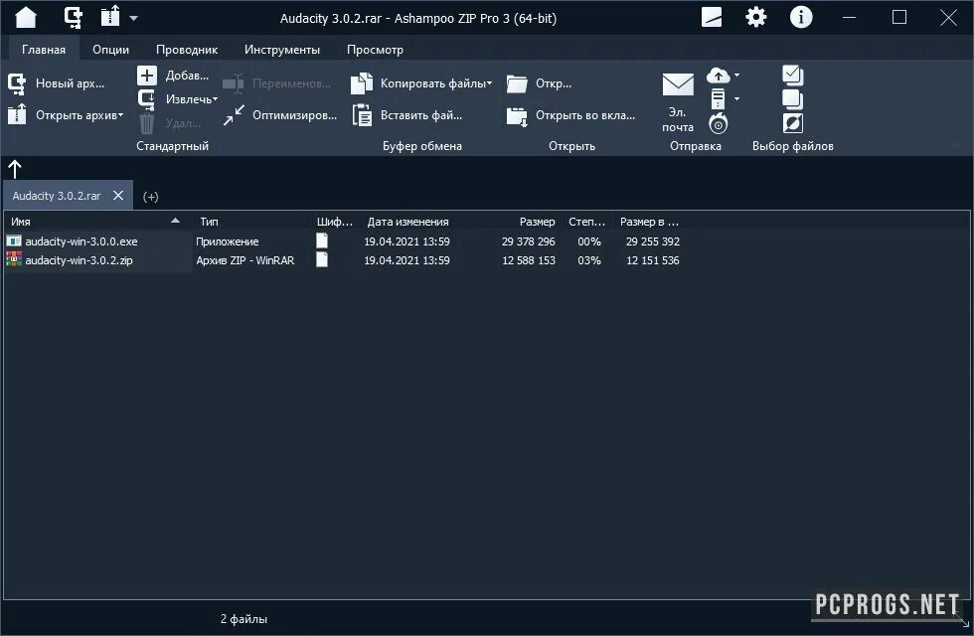The width and height of the screenshot is (974, 636).
Task: Click the Оптимизиров... button label
Action: pos(294,115)
